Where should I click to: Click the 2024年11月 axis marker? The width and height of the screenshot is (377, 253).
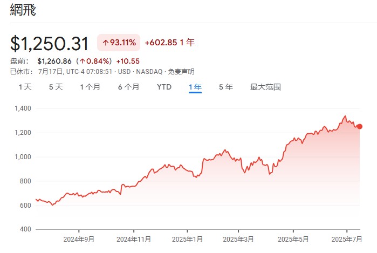click(134, 240)
